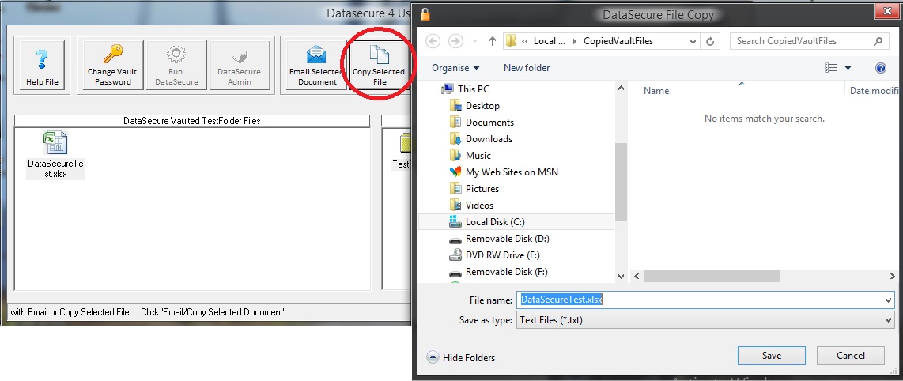The width and height of the screenshot is (903, 381).
Task: Select Local Disk (C:) in the tree
Action: point(494,222)
